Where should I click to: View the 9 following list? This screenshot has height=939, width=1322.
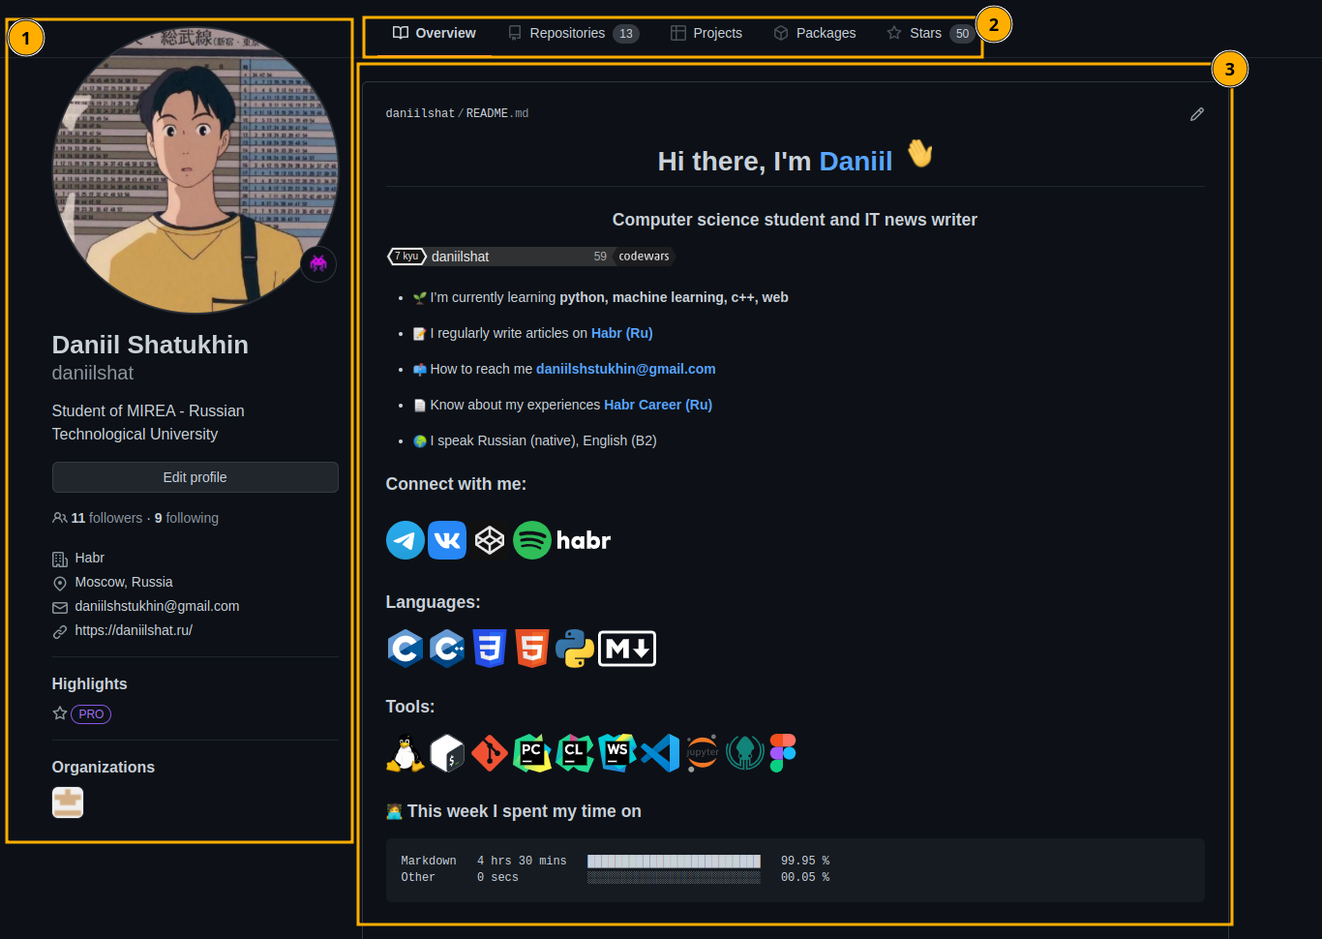click(x=187, y=518)
